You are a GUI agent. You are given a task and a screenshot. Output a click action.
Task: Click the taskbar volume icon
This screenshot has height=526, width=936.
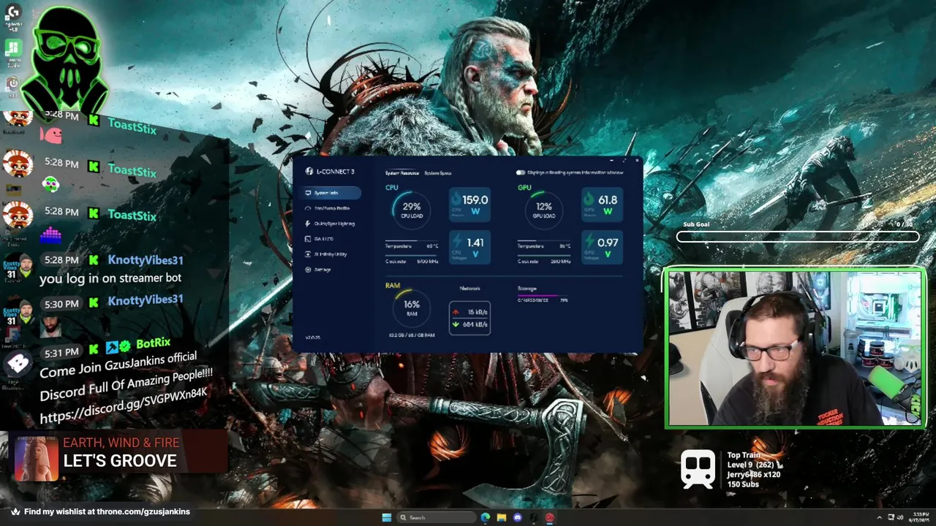pos(899,517)
